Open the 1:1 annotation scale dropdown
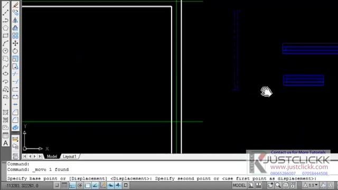This screenshot has width=338, height=190. tap(311, 185)
